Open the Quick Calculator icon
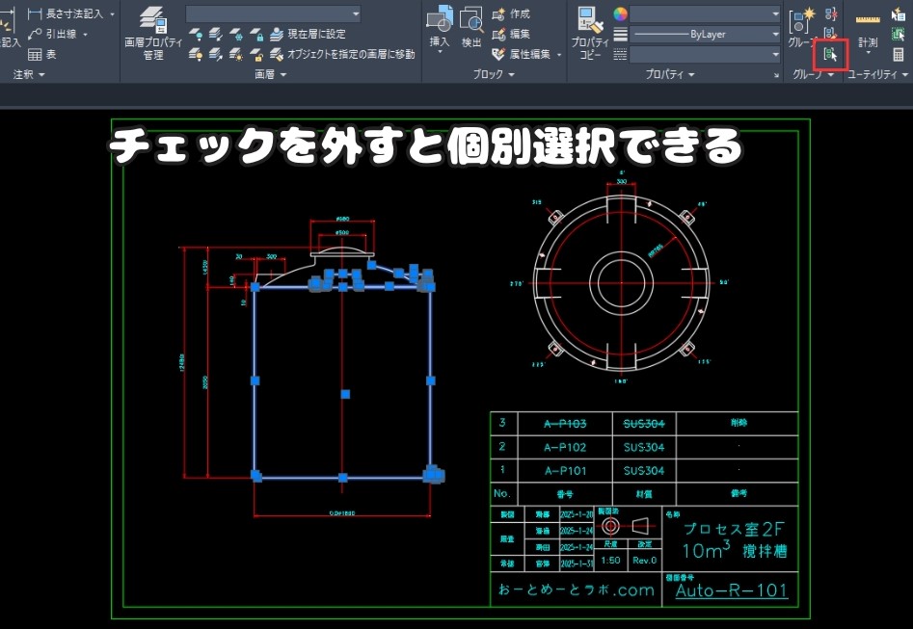Image resolution: width=913 pixels, height=629 pixels. (899, 55)
